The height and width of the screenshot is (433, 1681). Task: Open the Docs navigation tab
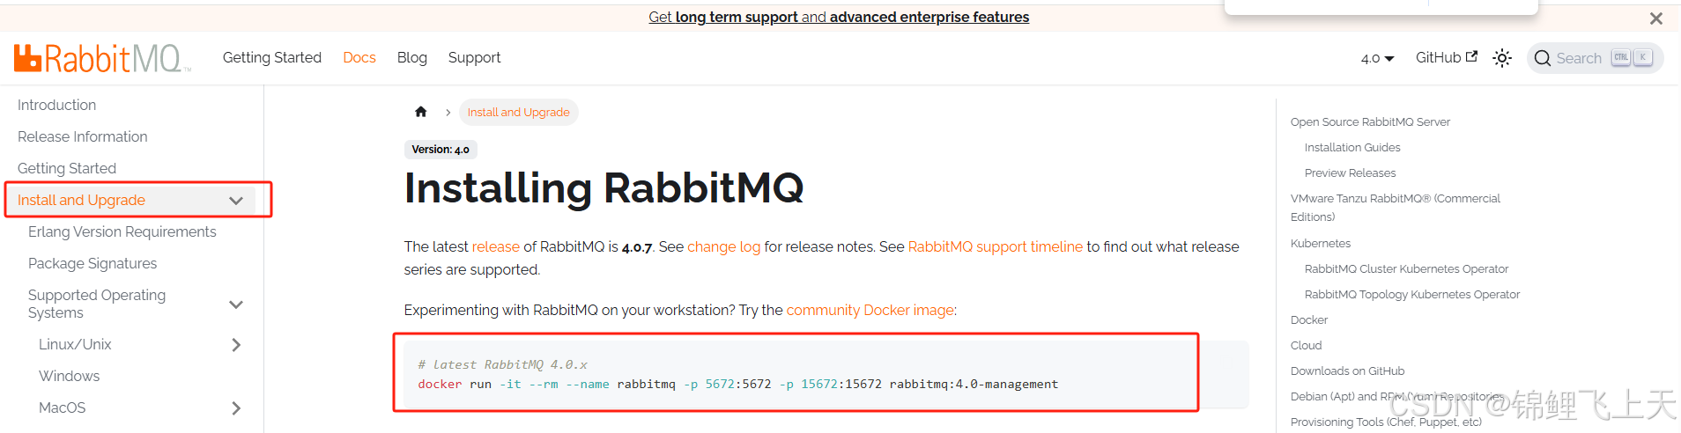click(x=359, y=57)
